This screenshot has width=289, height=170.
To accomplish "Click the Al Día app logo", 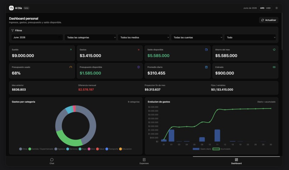I will point(11,8).
